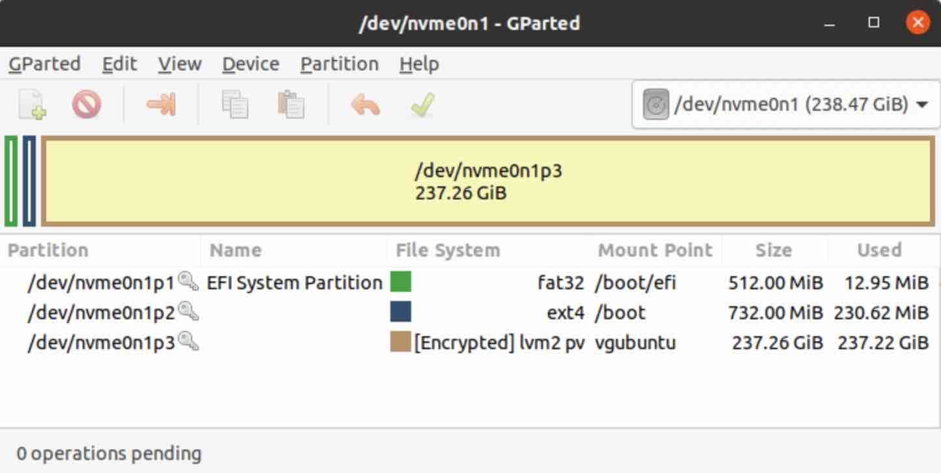The height and width of the screenshot is (473, 941).
Task: Minimize the GParted window
Action: click(830, 24)
